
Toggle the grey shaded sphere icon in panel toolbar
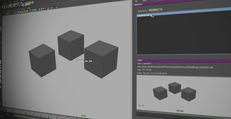tap(42, 9)
